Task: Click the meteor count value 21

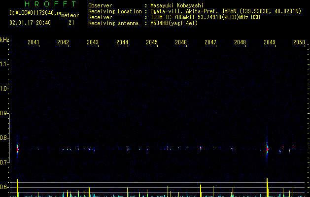Action: point(71,23)
